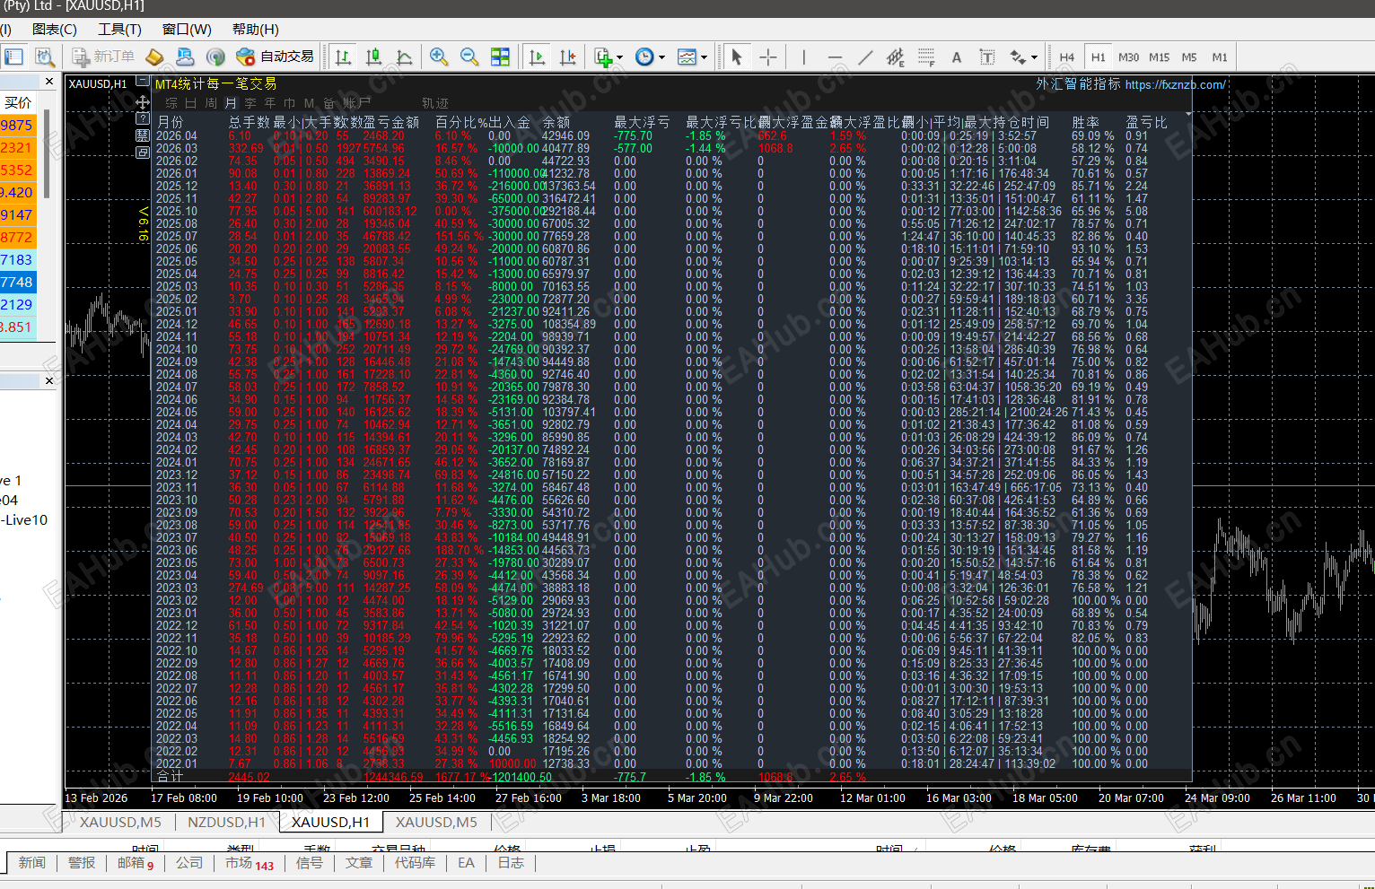Click the signals radio wave icon
The image size is (1375, 889).
tap(215, 57)
